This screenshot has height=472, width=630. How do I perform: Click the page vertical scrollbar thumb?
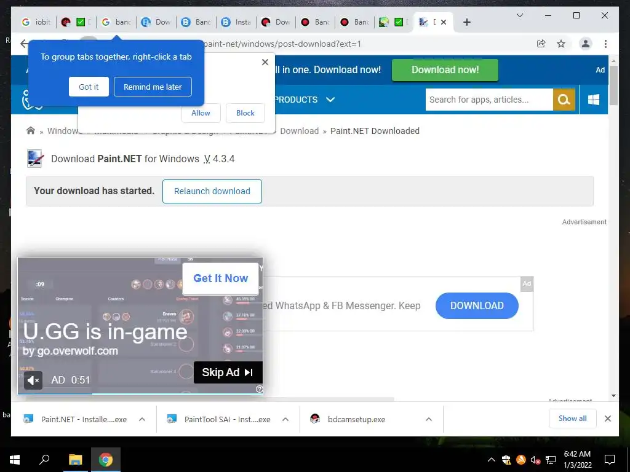613,85
